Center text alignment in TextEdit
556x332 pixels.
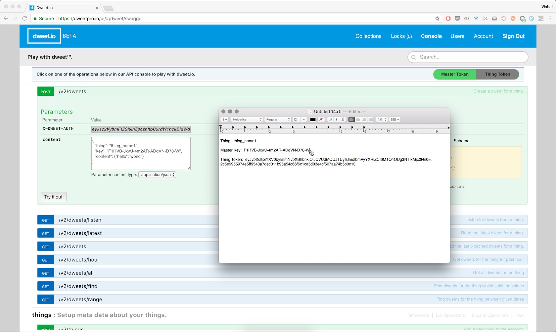pyautogui.click(x=358, y=119)
